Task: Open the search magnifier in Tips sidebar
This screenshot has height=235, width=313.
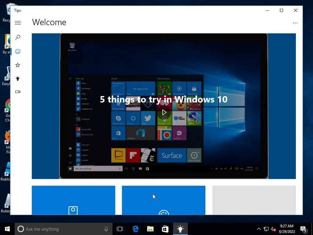Action: 18,37
